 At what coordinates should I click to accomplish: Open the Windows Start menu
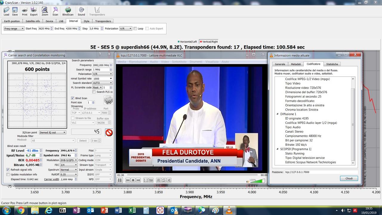6,210
